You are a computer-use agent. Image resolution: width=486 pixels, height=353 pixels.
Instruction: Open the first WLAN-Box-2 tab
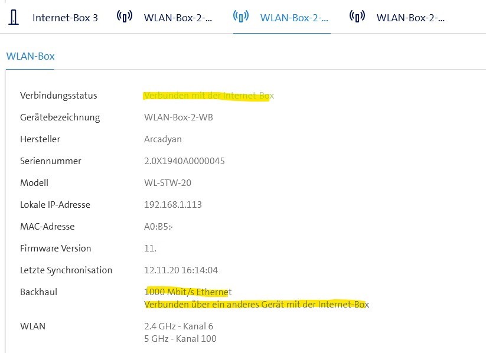177,18
